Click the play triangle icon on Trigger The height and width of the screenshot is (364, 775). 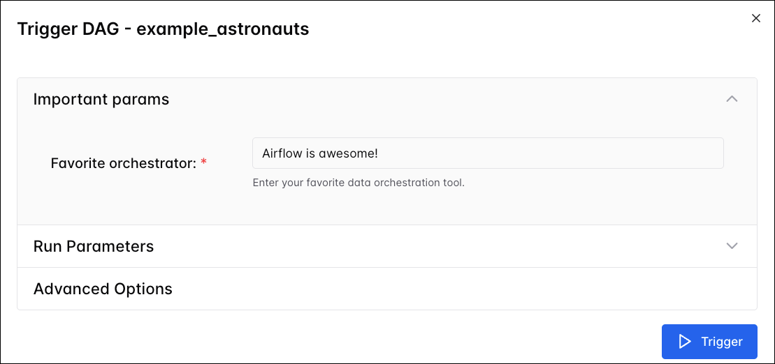pyautogui.click(x=684, y=342)
